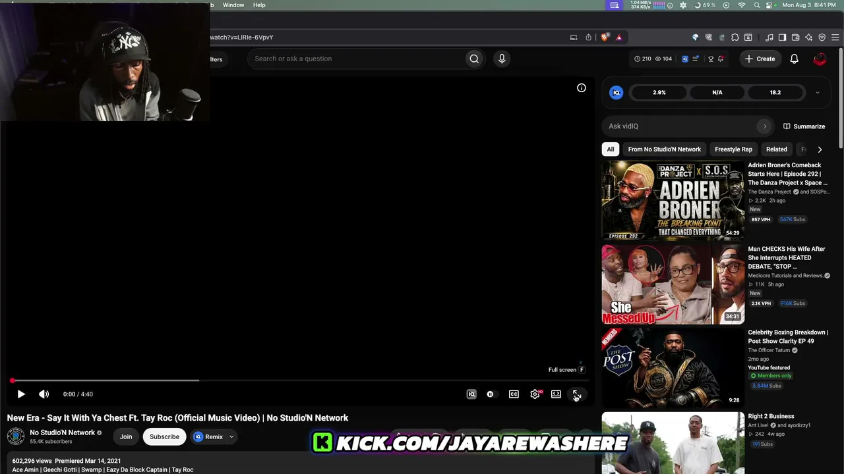The width and height of the screenshot is (844, 474).
Task: Open the Right 2 Business video title
Action: 771,416
